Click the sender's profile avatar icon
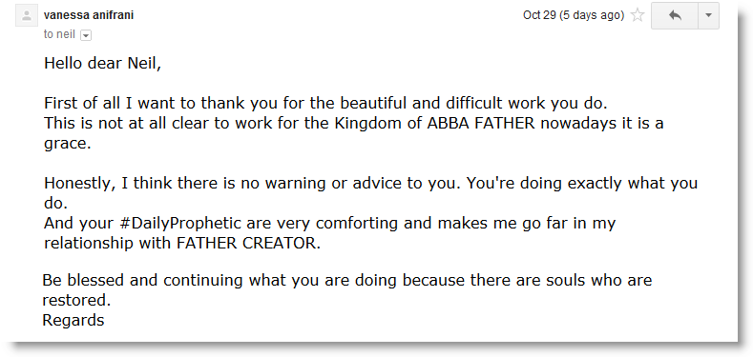 point(27,16)
